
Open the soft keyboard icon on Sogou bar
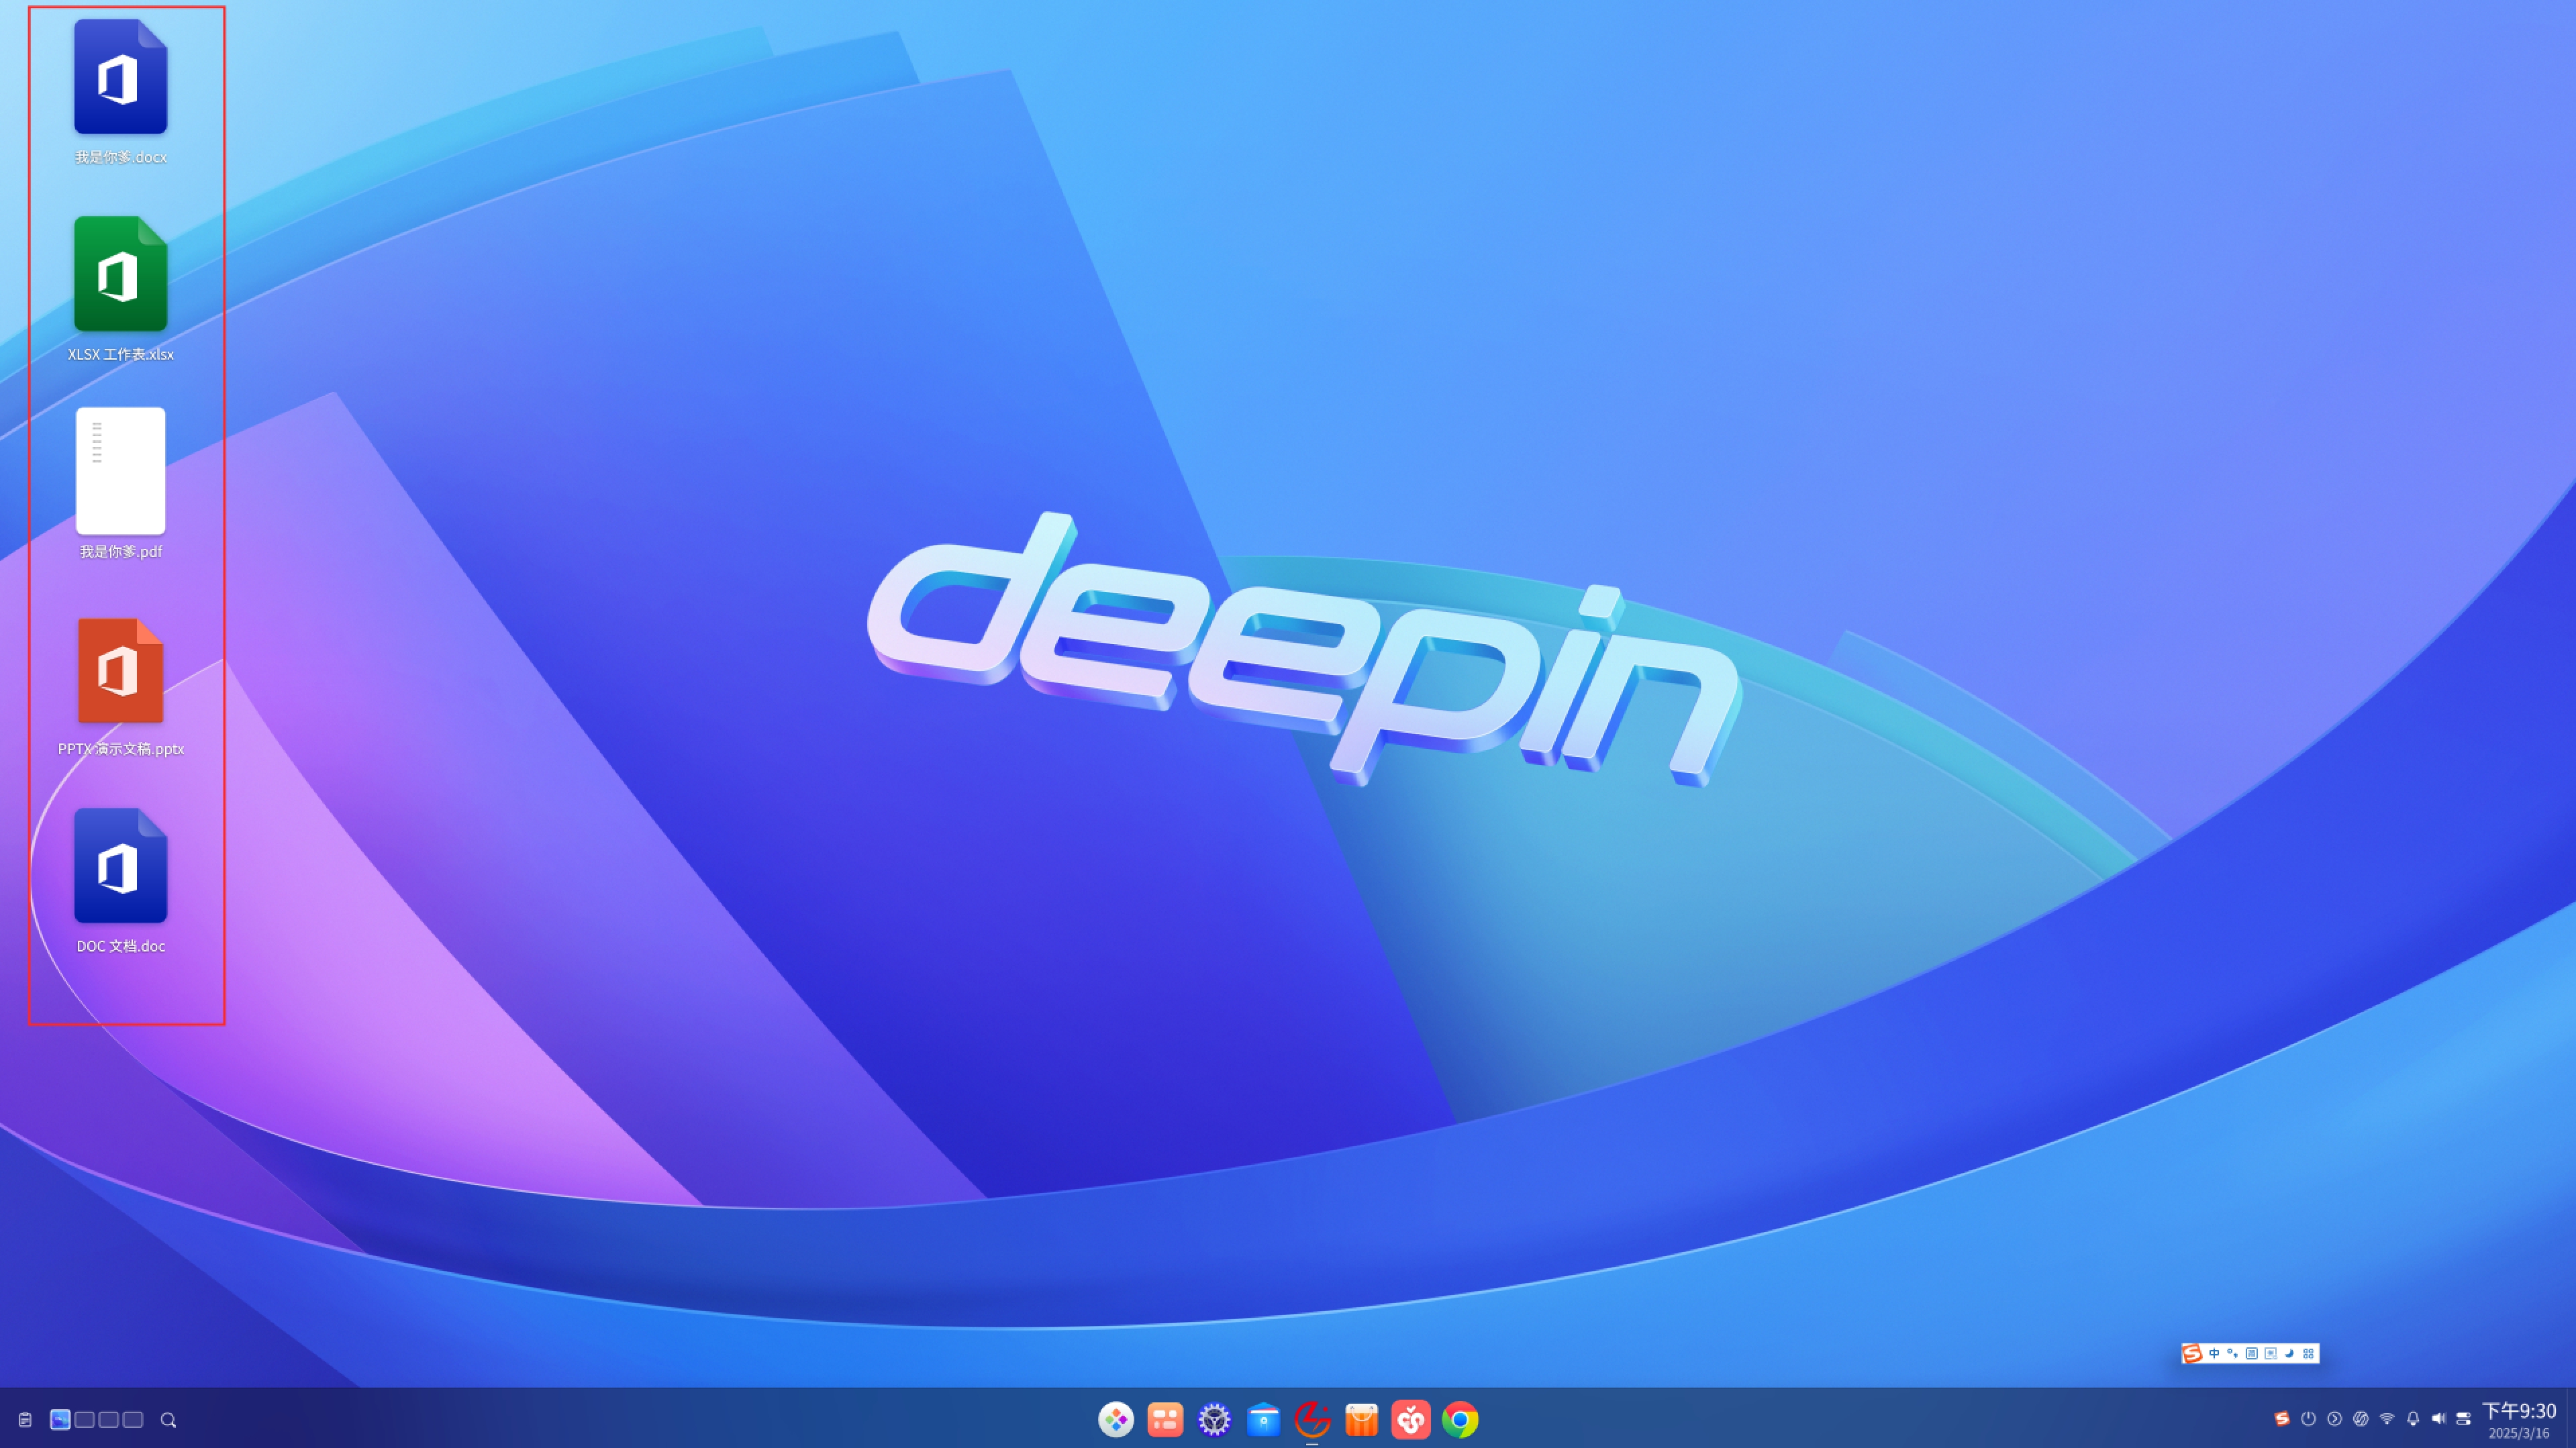[x=2252, y=1353]
